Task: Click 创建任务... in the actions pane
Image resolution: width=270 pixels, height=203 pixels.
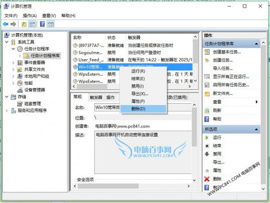Action: (x=223, y=60)
